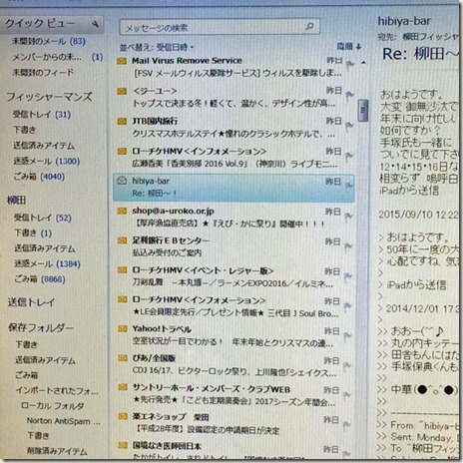Click the message list scrollbar thumb
Screen dimensions: 463x463
pyautogui.click(x=363, y=110)
